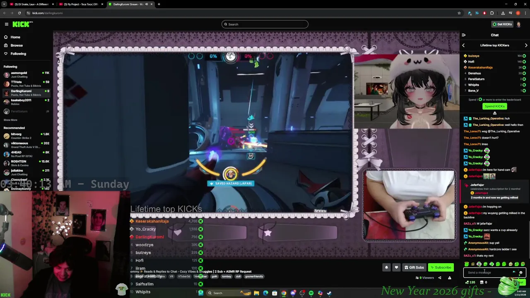Click the Kick search field

[265, 24]
